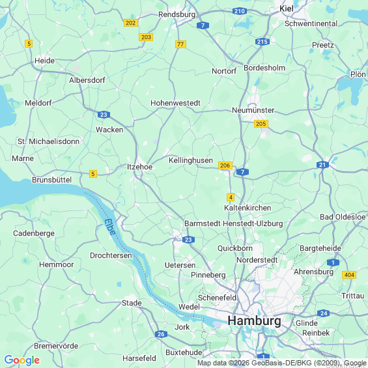Click the yellow 205 shield near Neumünster
The image size is (368, 368).
coord(261,124)
